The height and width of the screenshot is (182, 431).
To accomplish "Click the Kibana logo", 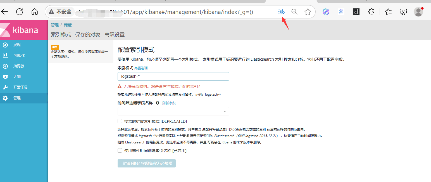I will 24,30.
